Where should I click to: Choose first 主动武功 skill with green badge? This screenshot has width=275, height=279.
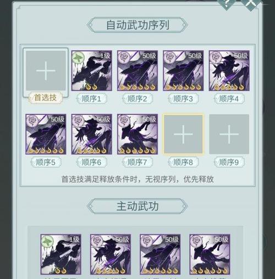click(x=61, y=254)
